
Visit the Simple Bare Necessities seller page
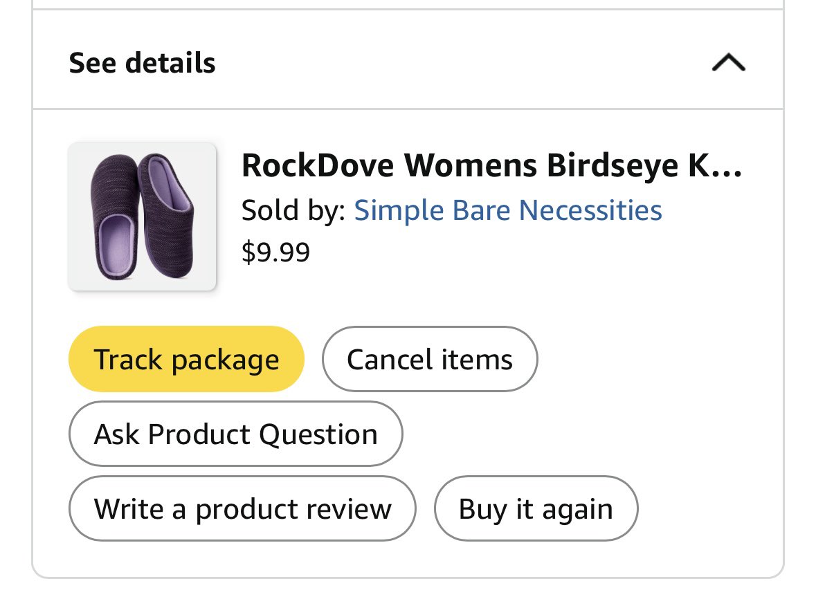tap(508, 210)
